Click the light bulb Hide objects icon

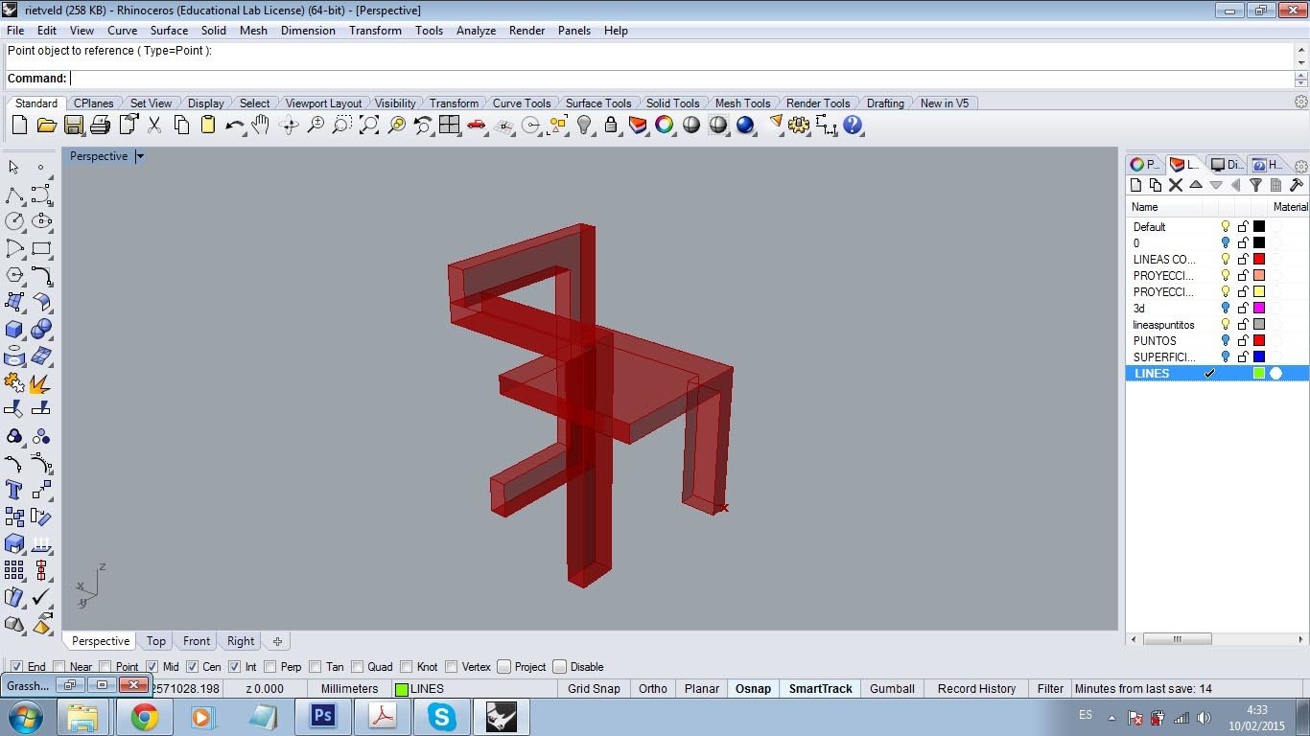(x=584, y=125)
